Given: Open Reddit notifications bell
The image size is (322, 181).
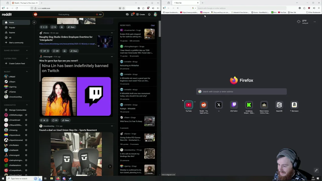Looking at the screenshot, I should tap(149, 14).
